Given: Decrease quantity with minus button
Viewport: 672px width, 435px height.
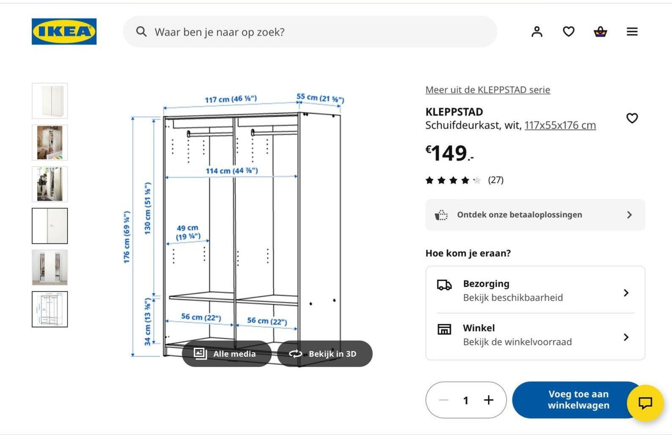Looking at the screenshot, I should pos(443,400).
